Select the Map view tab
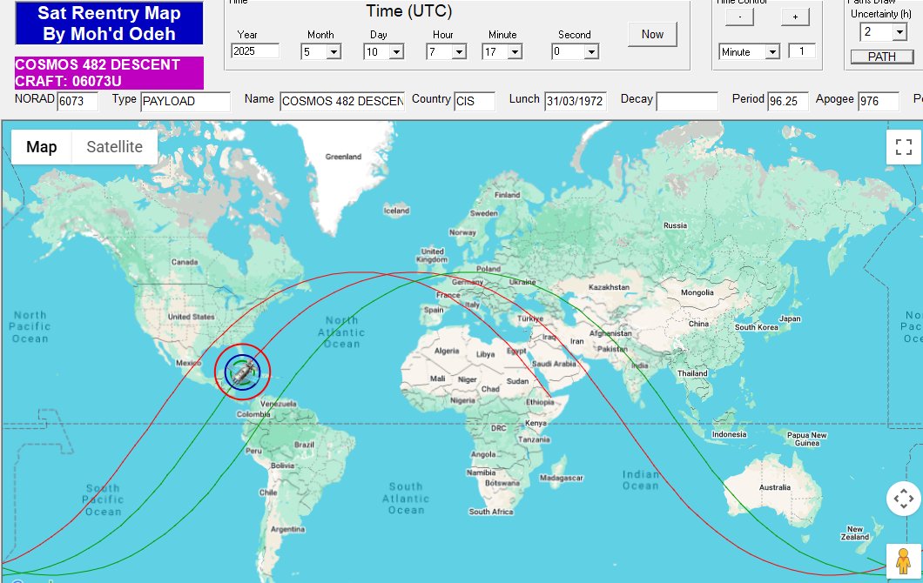The image size is (923, 583). click(42, 147)
